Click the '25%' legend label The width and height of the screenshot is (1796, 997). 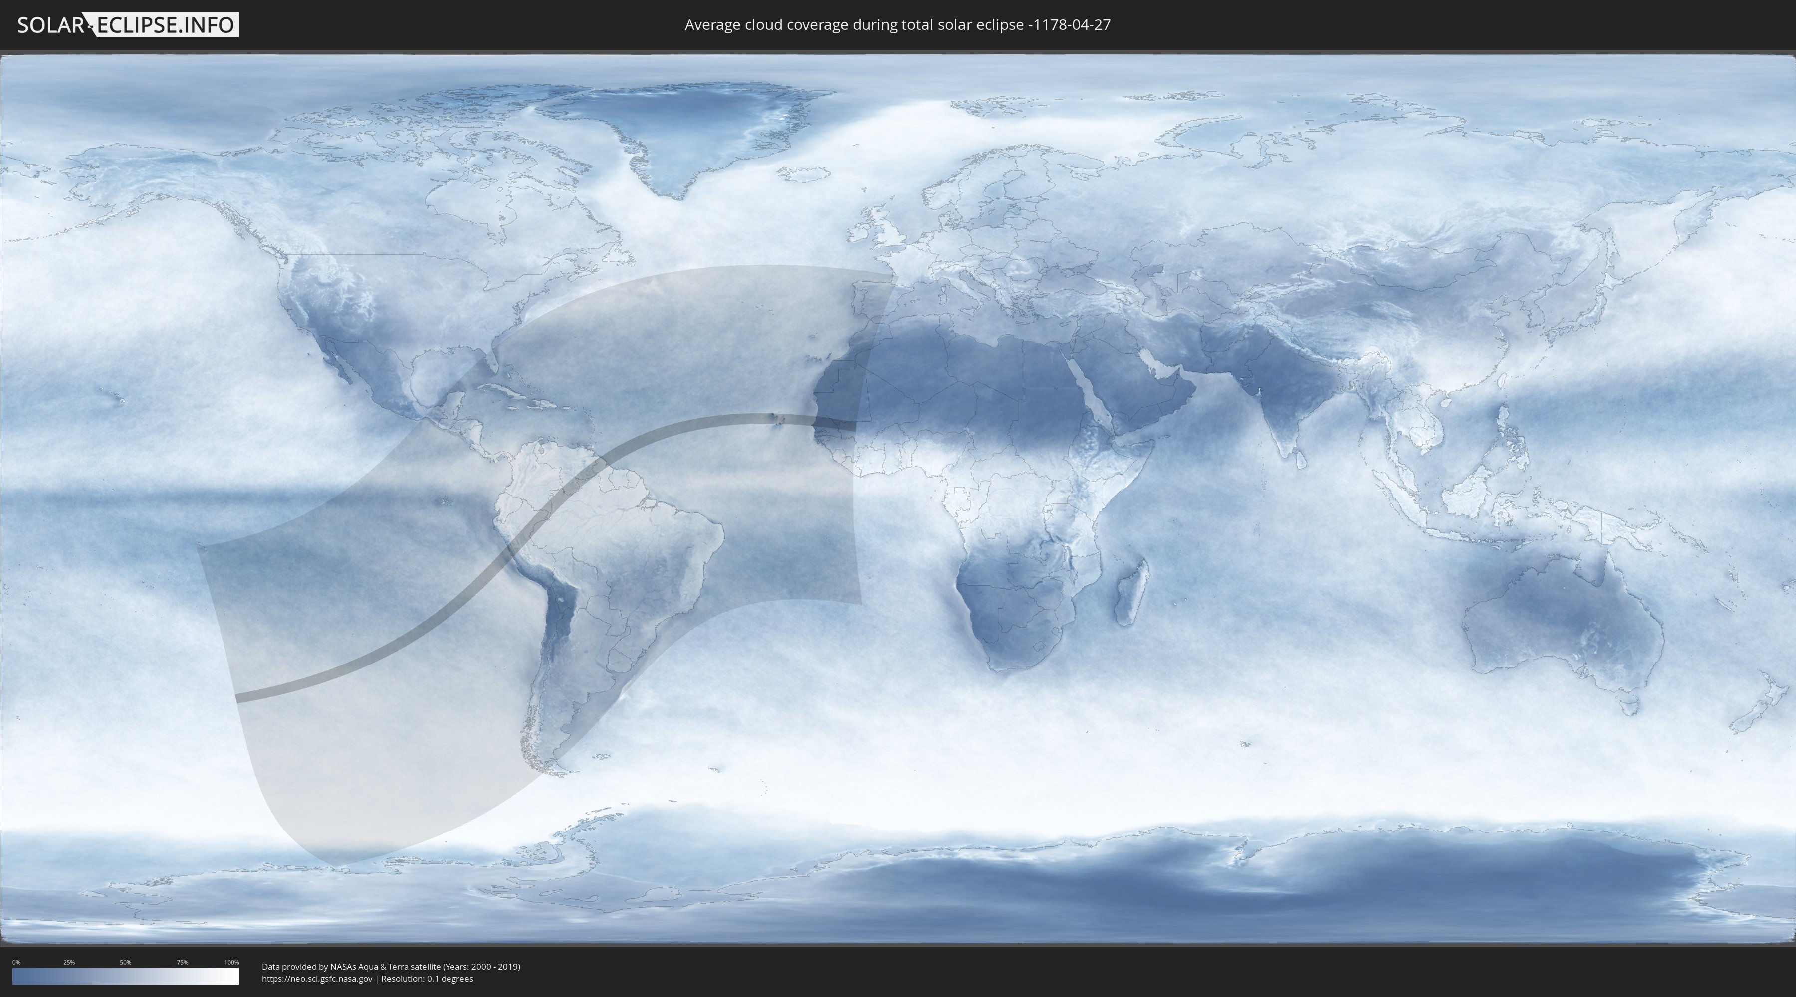coord(69,962)
